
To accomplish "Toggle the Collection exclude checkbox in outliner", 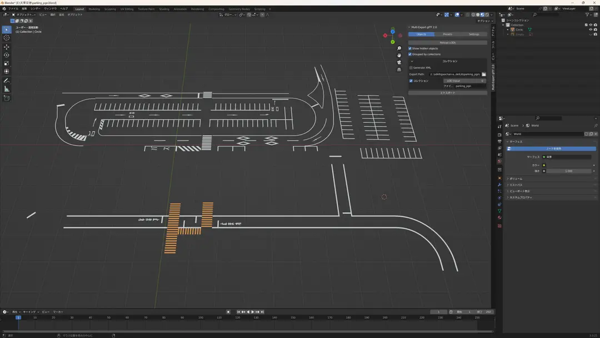I will coord(586,25).
